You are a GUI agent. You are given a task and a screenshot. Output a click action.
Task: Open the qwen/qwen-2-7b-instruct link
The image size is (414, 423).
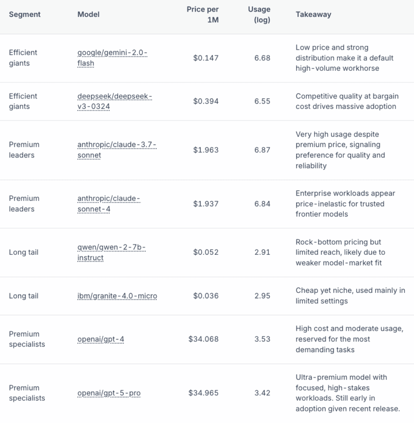109,247
